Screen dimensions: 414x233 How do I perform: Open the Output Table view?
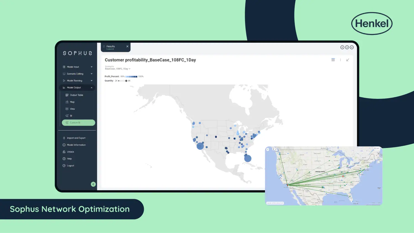coord(76,95)
